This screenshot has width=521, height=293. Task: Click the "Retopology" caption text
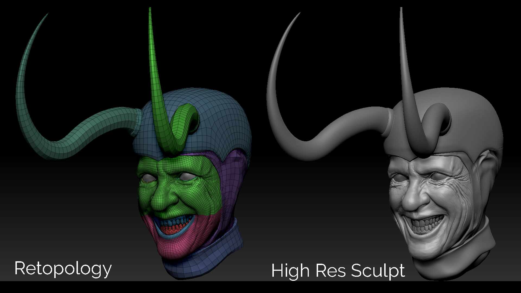(x=63, y=269)
